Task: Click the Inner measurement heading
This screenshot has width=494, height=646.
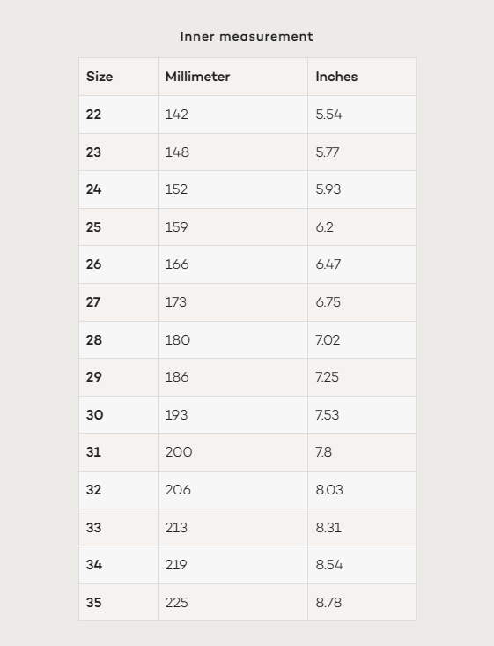Action: click(x=247, y=36)
